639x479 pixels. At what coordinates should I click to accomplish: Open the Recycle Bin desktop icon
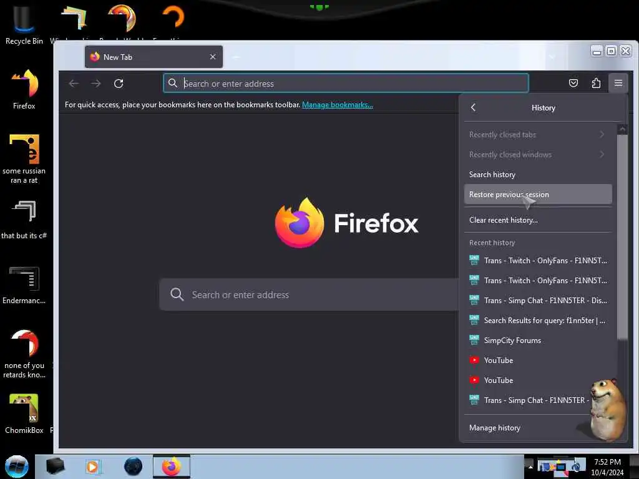24,24
